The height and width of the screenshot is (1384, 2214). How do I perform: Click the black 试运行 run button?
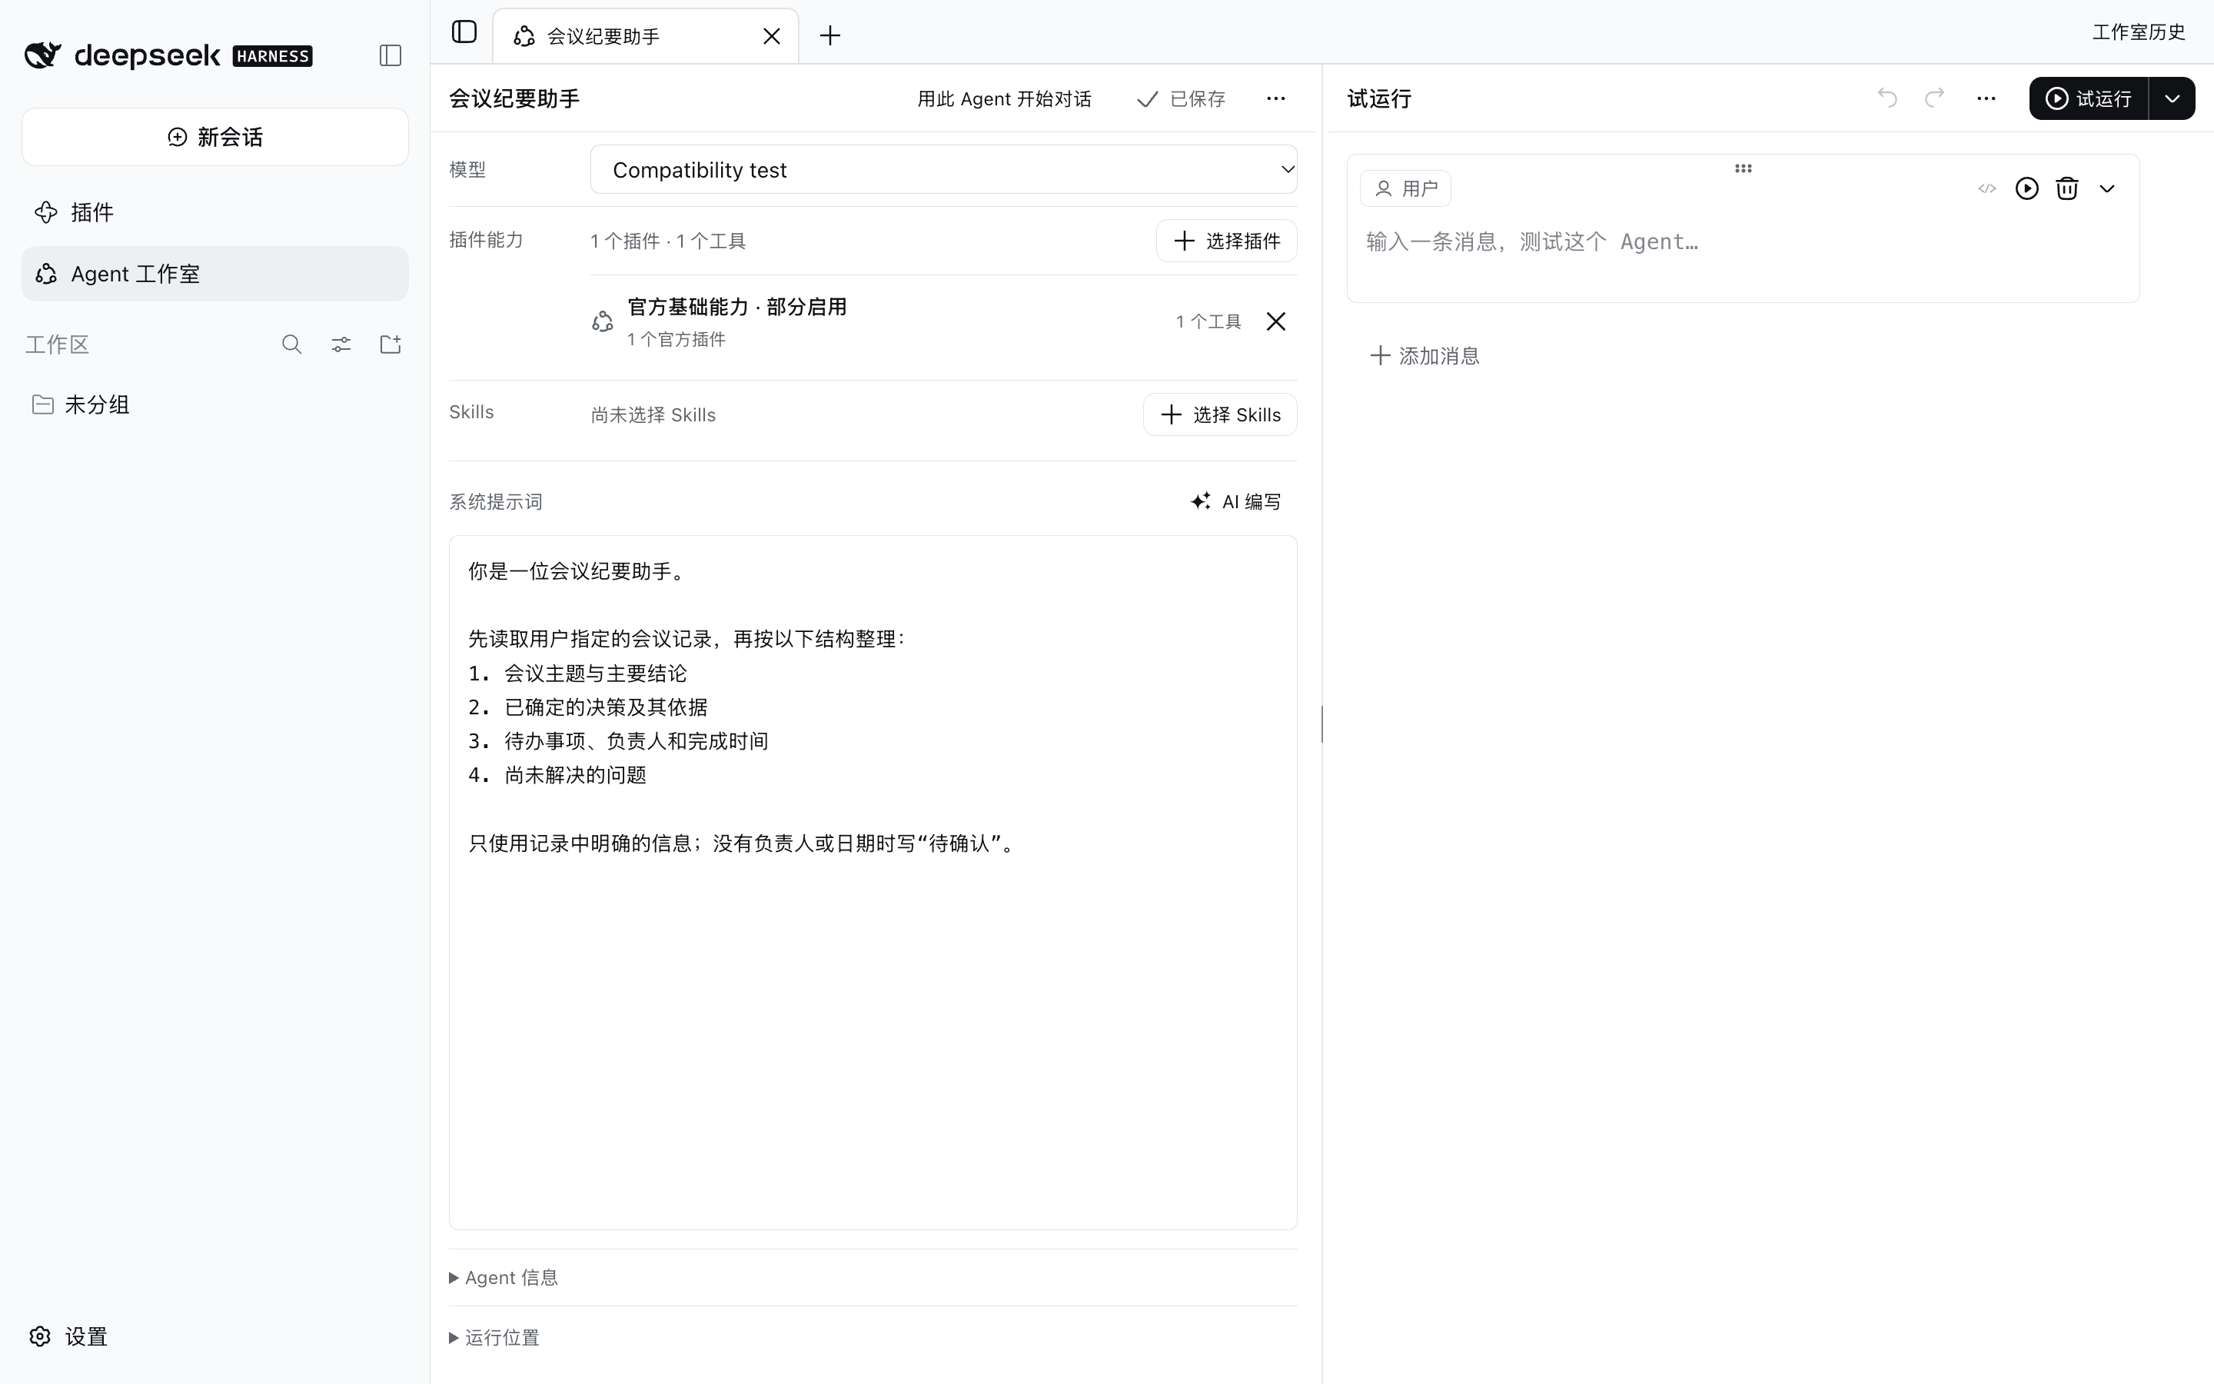2089,99
